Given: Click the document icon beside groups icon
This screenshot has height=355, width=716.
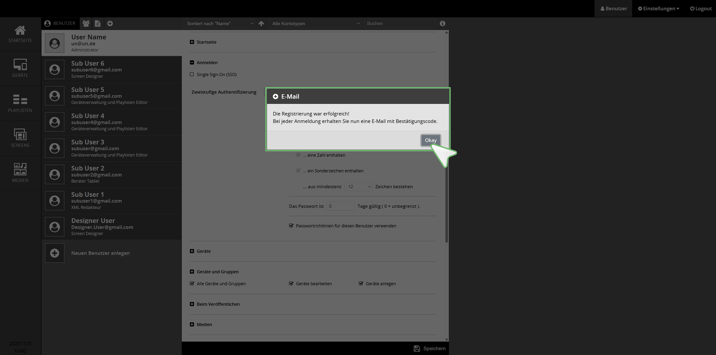Looking at the screenshot, I should (x=98, y=23).
